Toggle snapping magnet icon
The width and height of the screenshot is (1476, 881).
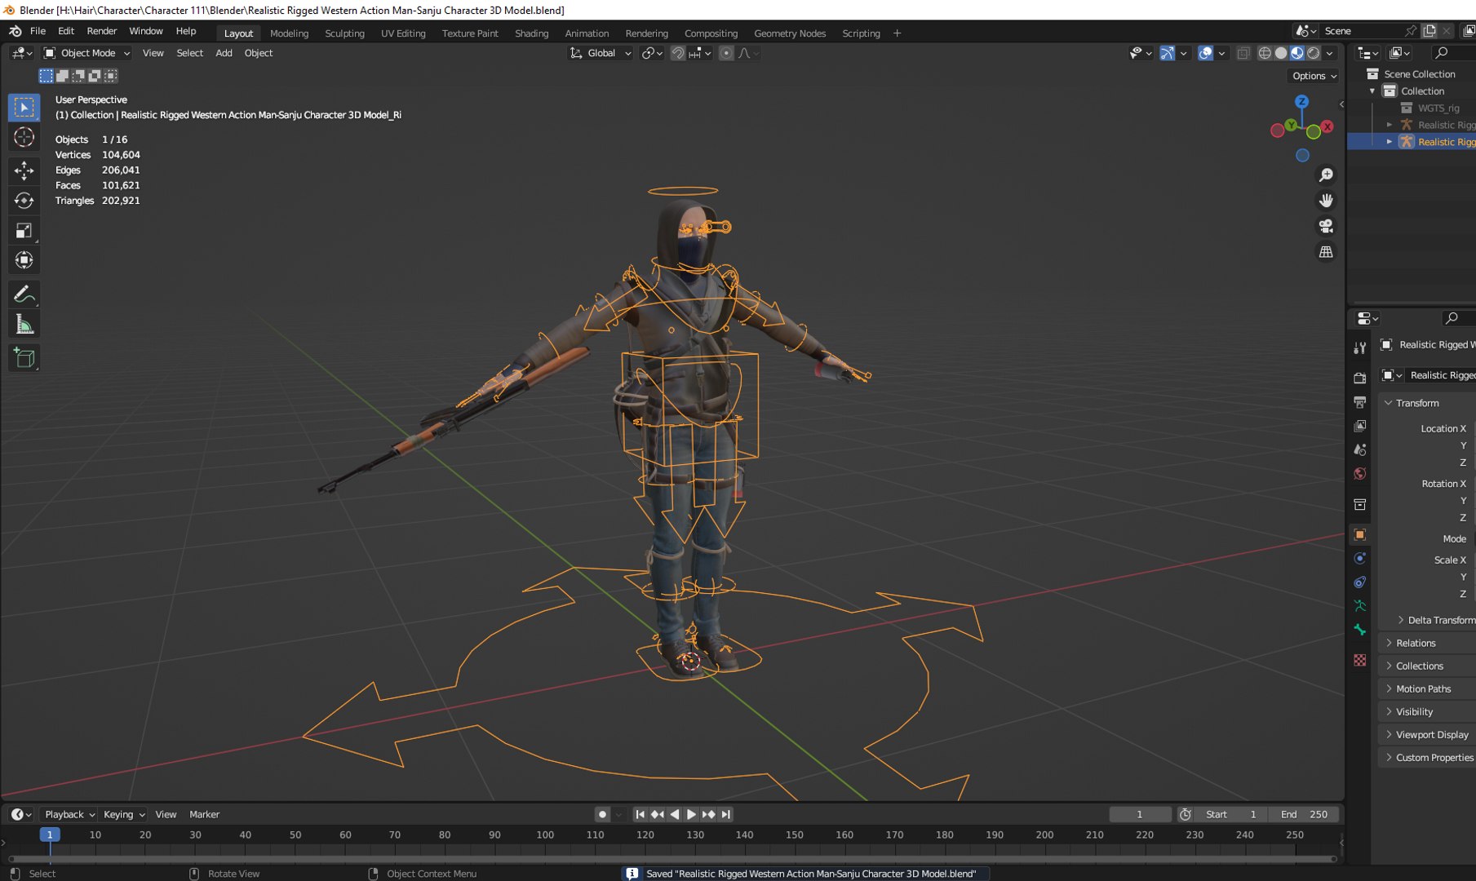678,53
